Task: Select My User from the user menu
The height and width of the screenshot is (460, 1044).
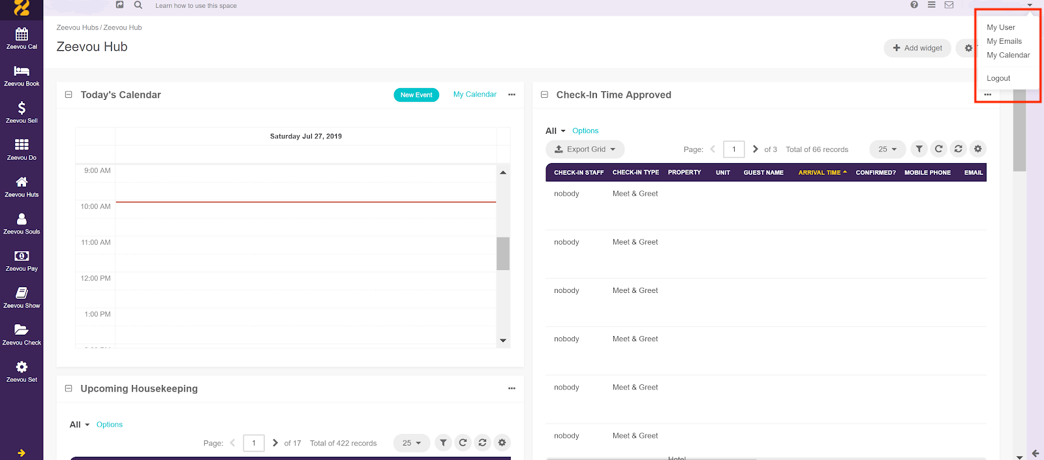Action: 1001,27
